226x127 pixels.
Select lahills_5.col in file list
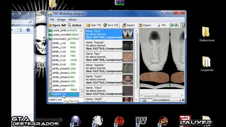[64, 60]
